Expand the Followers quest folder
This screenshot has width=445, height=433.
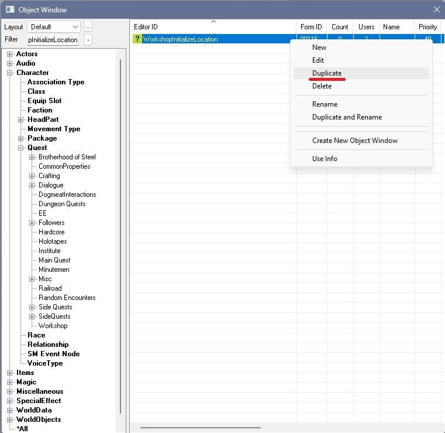32,223
